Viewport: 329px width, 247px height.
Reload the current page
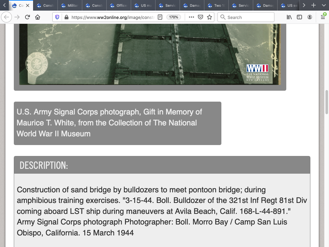(x=27, y=17)
